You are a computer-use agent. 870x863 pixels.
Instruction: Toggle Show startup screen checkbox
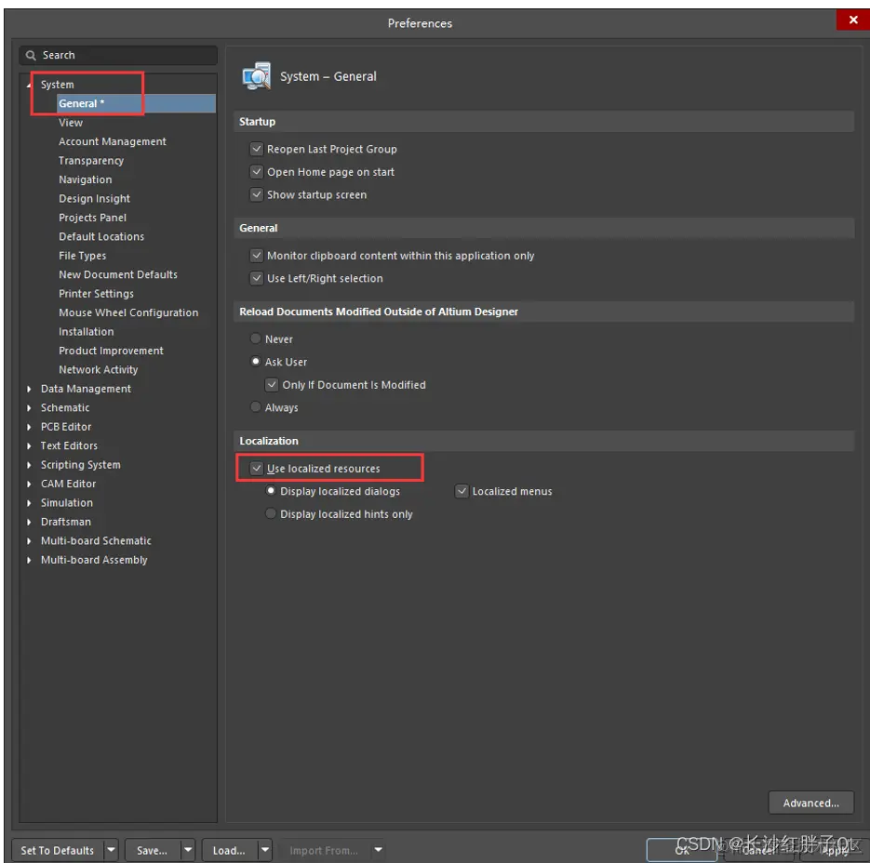click(256, 194)
